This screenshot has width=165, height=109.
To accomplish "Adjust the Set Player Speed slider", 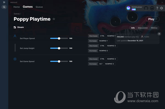I will pos(59,38).
